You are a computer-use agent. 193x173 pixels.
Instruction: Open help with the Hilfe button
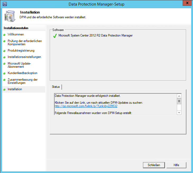(176, 165)
